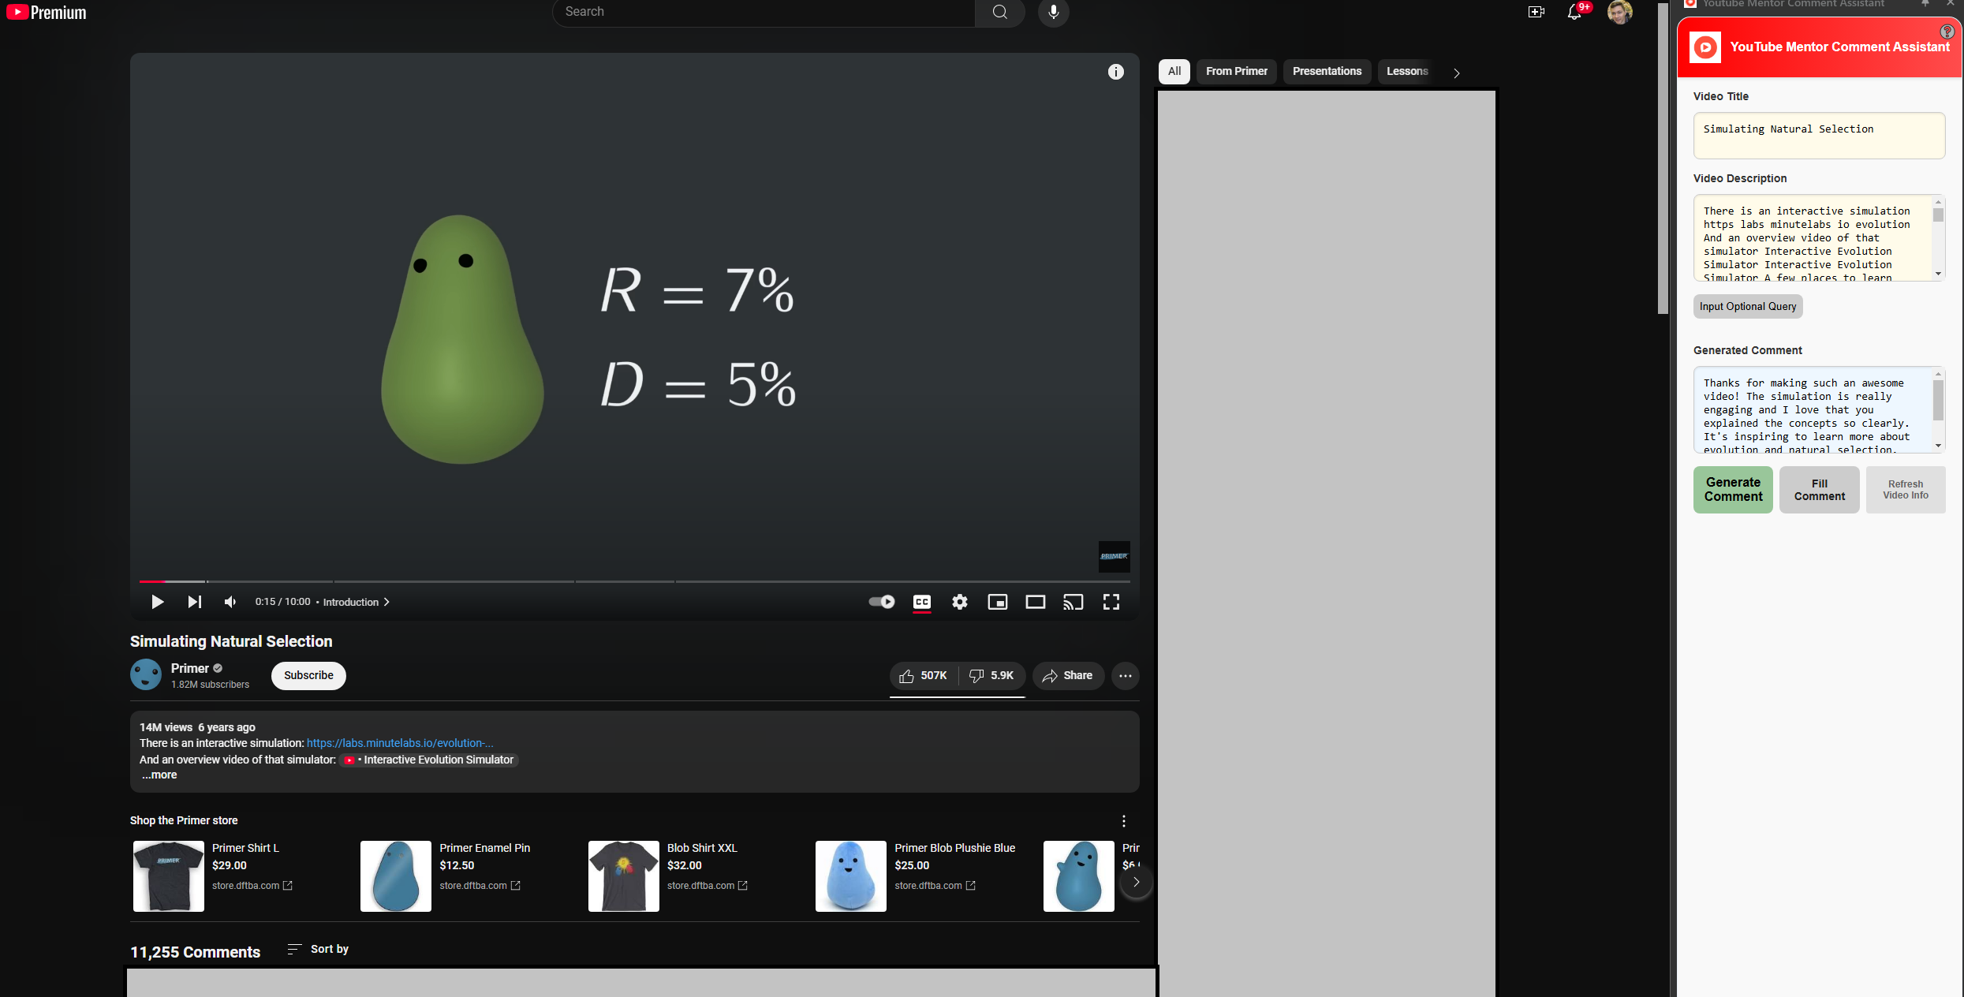Image resolution: width=1964 pixels, height=997 pixels.
Task: Expand the description with ...more
Action: click(x=159, y=775)
